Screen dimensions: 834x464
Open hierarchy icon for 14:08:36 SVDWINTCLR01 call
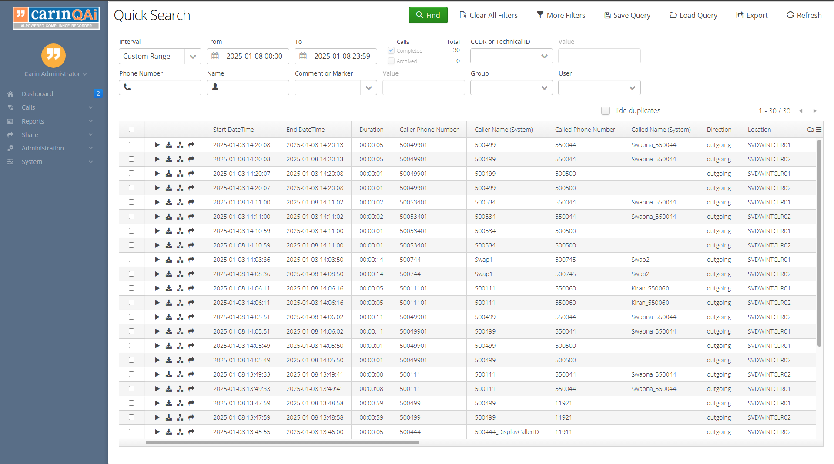coord(180,260)
